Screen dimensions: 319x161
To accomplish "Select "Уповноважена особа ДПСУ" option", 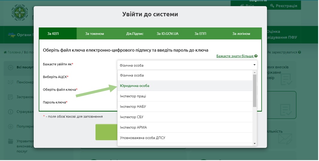I will tap(143, 138).
